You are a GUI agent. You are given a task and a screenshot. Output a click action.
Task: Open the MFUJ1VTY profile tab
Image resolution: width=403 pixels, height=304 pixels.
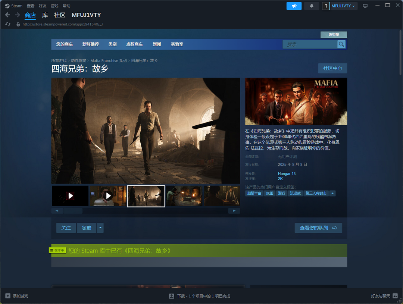point(86,15)
